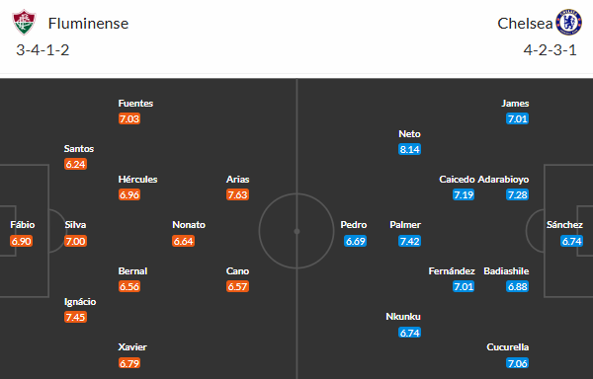The image size is (593, 379).
Task: Click Cano's 6.57 rating badge
Action: point(237,286)
